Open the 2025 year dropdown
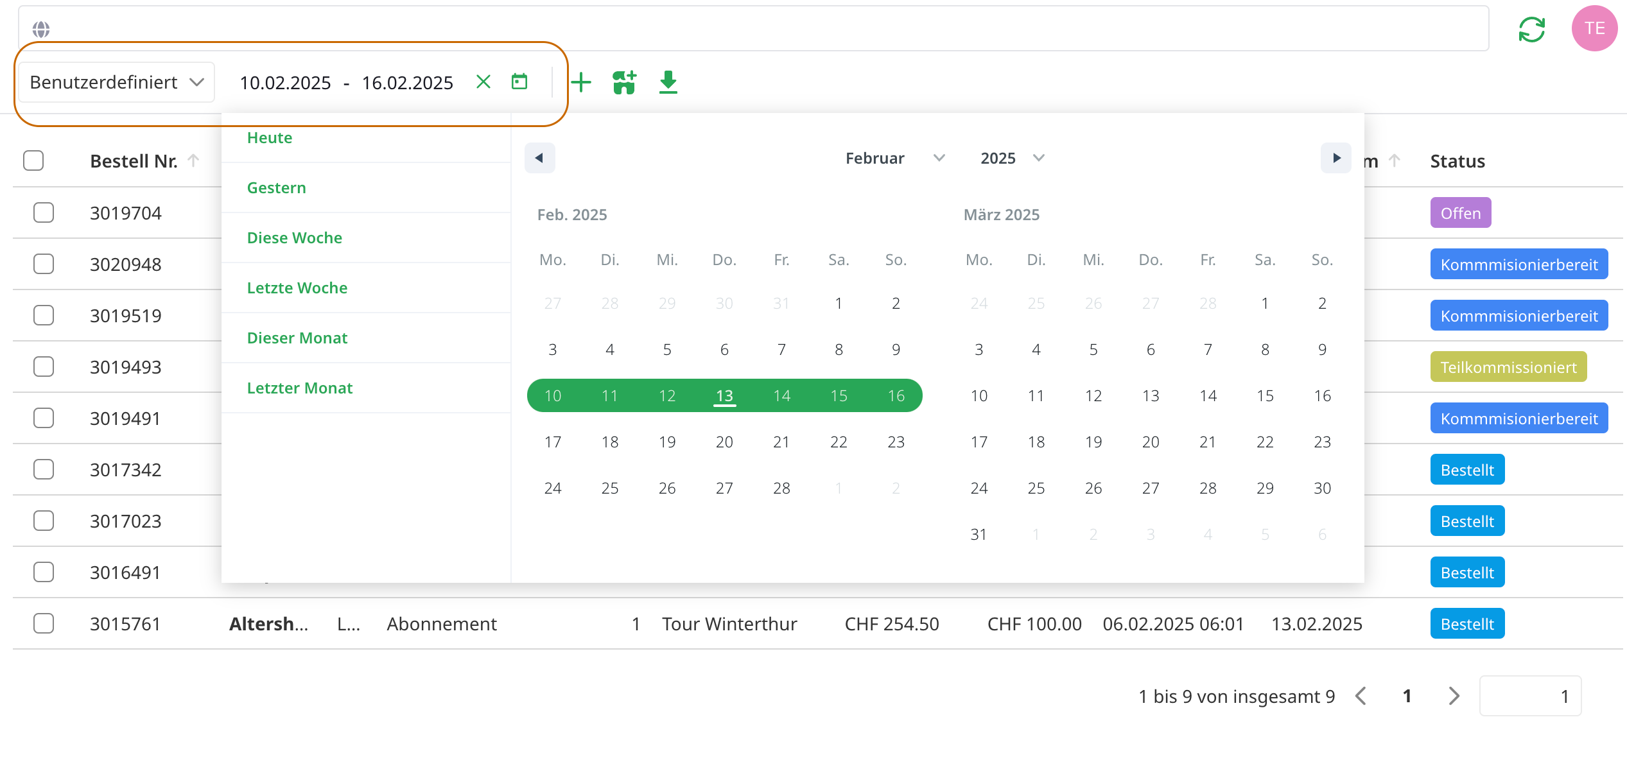1627x760 pixels. coord(1012,158)
